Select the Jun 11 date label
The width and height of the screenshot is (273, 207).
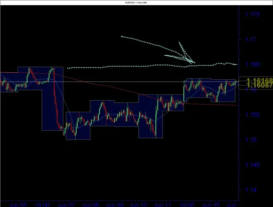click(163, 205)
